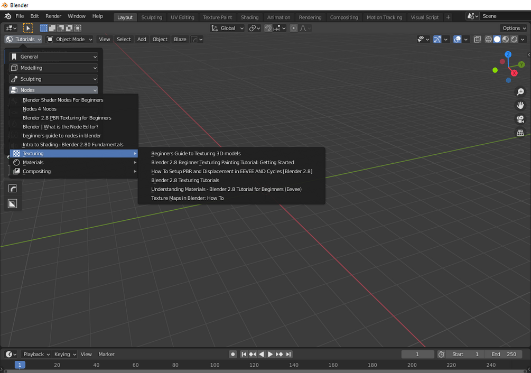Toggle snapping magnet button
The image size is (531, 373).
coord(268,28)
